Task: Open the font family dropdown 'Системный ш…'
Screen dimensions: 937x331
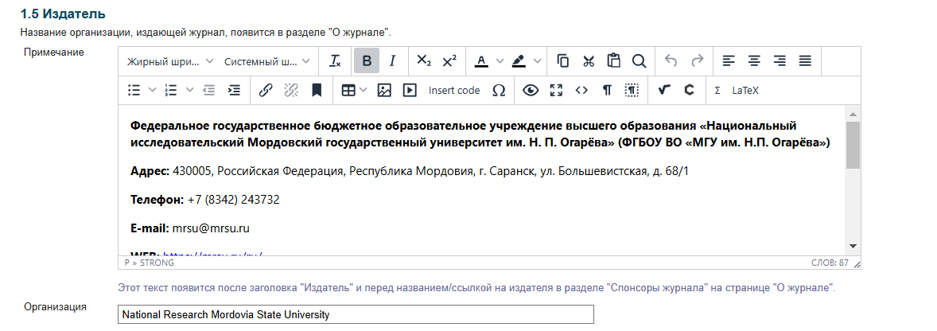Action: pos(267,61)
